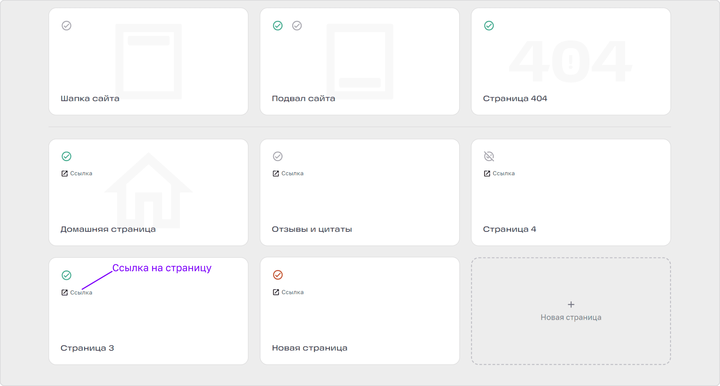Open Ссылка link of Домашняя страница
Screen dimensions: 720x386
pyautogui.click(x=81, y=173)
